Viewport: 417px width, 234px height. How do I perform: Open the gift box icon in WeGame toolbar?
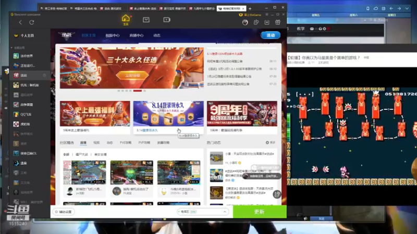[278, 22]
